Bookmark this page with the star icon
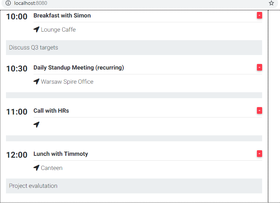The height and width of the screenshot is (209, 280). tap(271, 3)
